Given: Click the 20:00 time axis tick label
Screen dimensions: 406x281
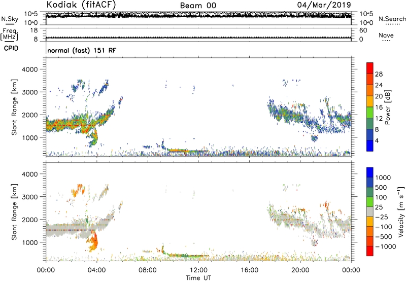Looking at the screenshot, I should point(300,270).
